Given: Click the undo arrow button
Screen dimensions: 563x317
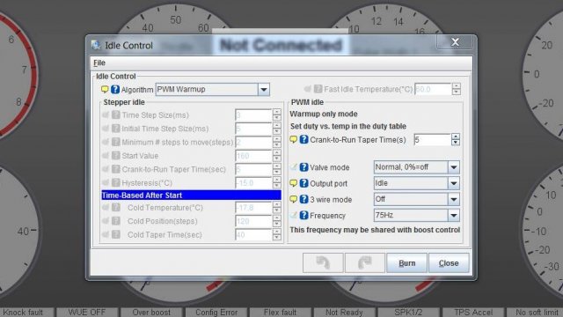Looking at the screenshot, I should click(x=323, y=263).
